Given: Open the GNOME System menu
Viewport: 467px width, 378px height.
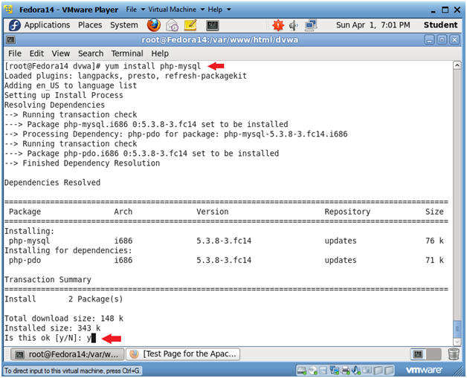Looking at the screenshot, I should [x=124, y=25].
